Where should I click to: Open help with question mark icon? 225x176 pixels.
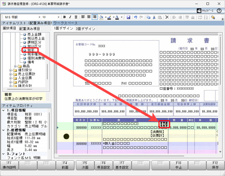click(x=219, y=11)
